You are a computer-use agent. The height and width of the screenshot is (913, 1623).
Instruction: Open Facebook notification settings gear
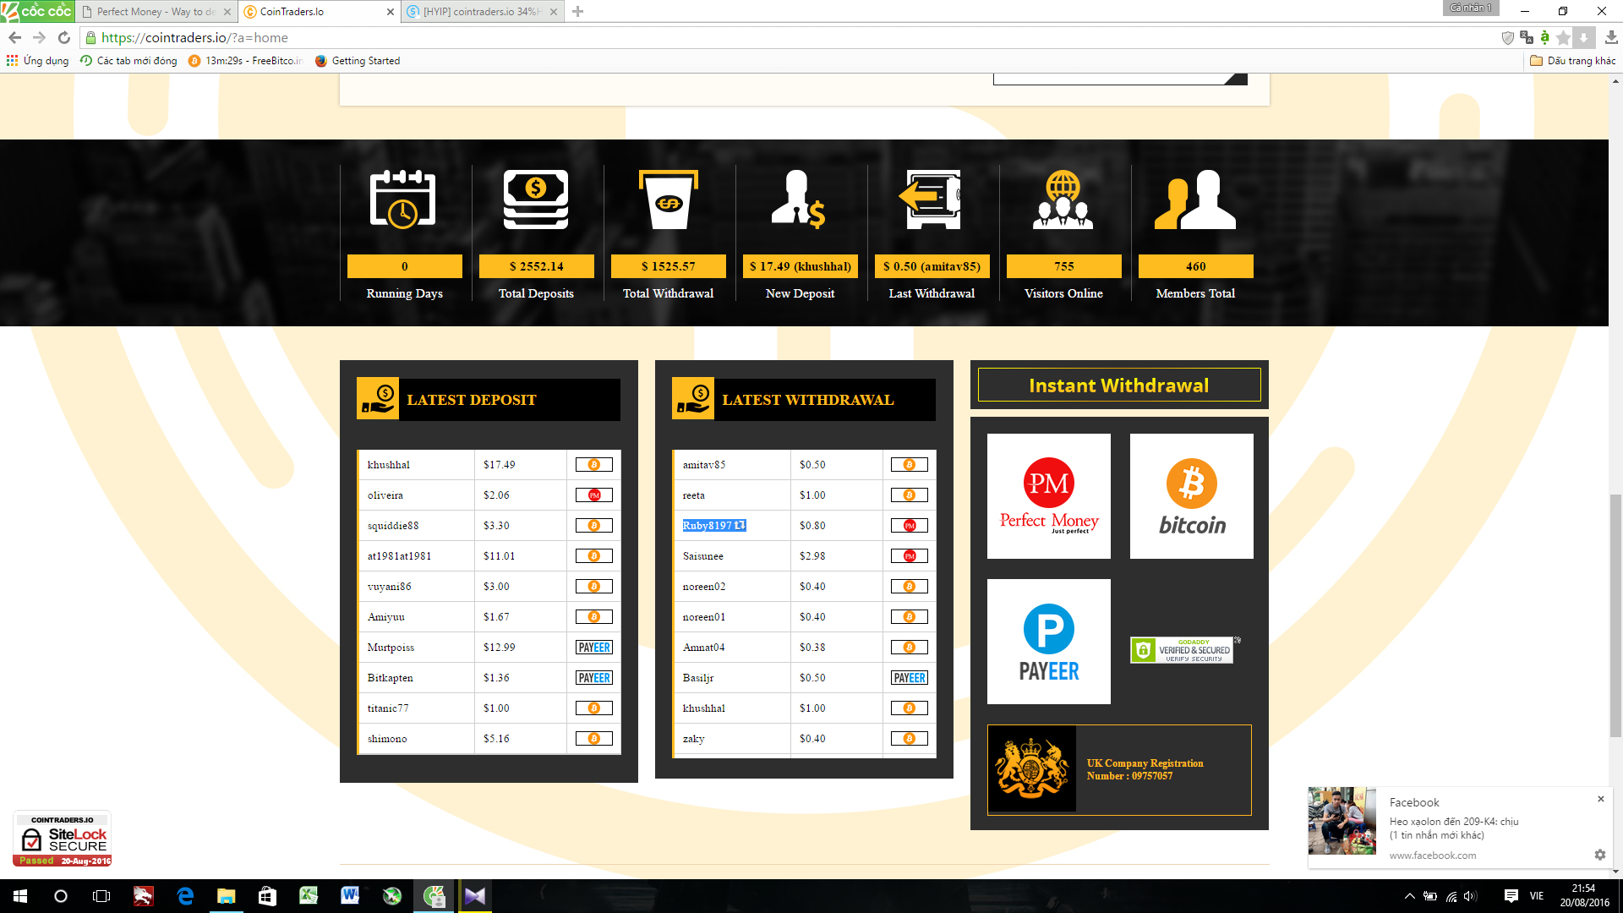1599,855
